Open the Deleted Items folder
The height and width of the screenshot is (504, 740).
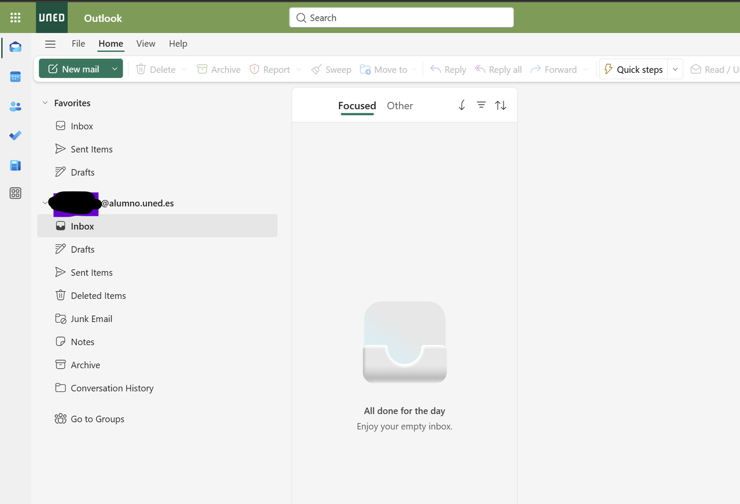tap(157, 295)
